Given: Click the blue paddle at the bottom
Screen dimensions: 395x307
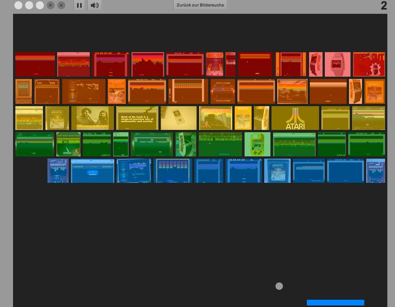Looking at the screenshot, I should coord(335,302).
